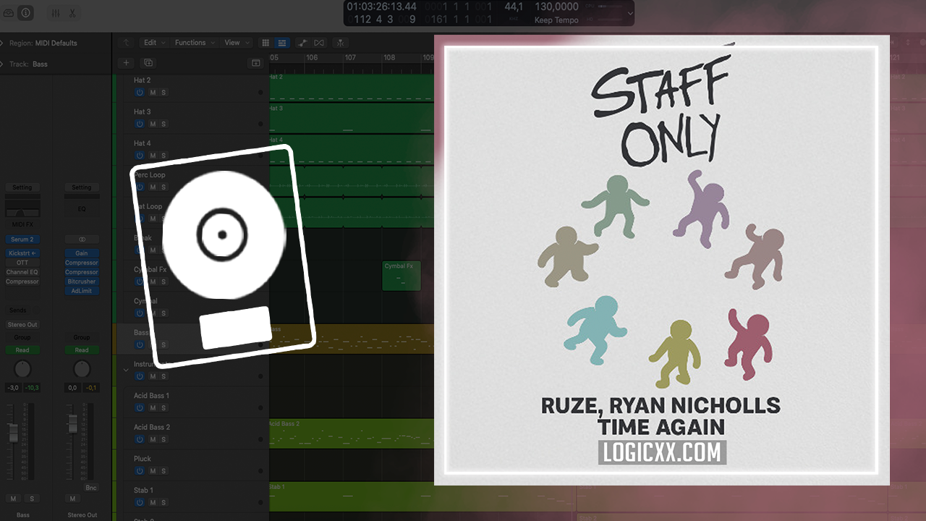
Task: Open the Mixer from the control bar
Action: 56,13
